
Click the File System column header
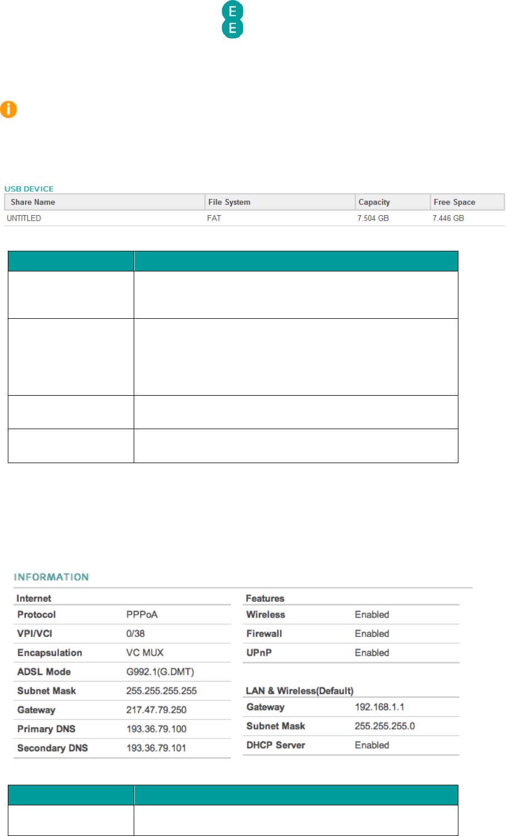coord(229,202)
